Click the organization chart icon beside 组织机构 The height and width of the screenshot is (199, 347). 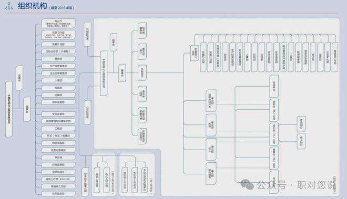pyautogui.click(x=9, y=6)
